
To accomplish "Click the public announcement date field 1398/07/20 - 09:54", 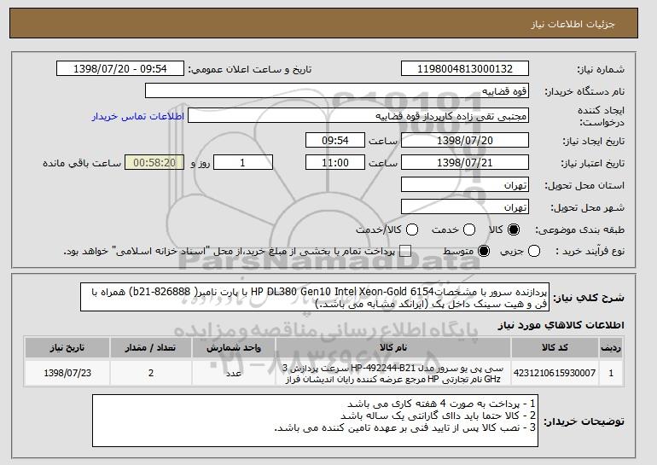I will tap(120, 69).
